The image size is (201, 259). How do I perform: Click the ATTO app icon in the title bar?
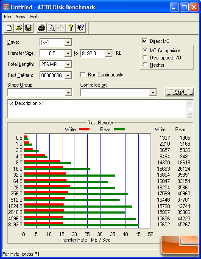point(6,7)
